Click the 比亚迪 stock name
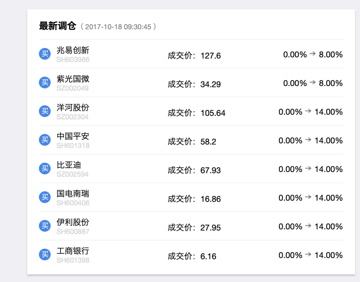Screen dimensions: 360x282 pyautogui.click(x=69, y=165)
